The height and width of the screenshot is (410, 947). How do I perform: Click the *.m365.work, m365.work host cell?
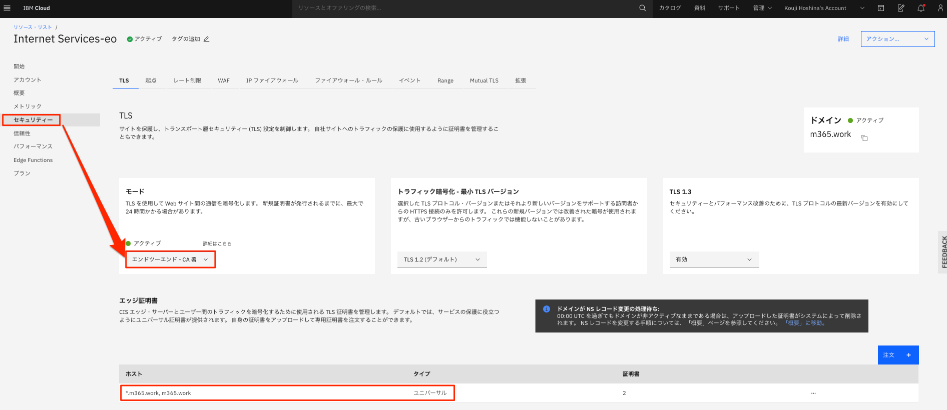point(158,393)
